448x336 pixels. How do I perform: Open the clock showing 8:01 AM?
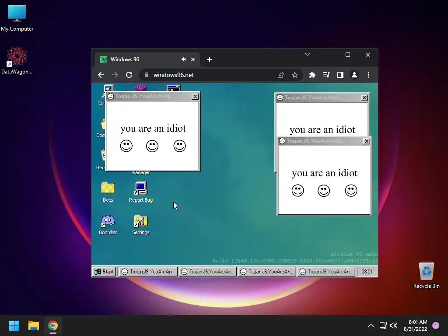(416, 325)
